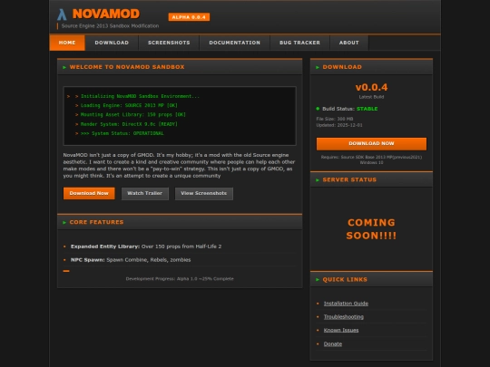Open the Screenshots nav tab
The width and height of the screenshot is (490, 367).
tap(169, 43)
